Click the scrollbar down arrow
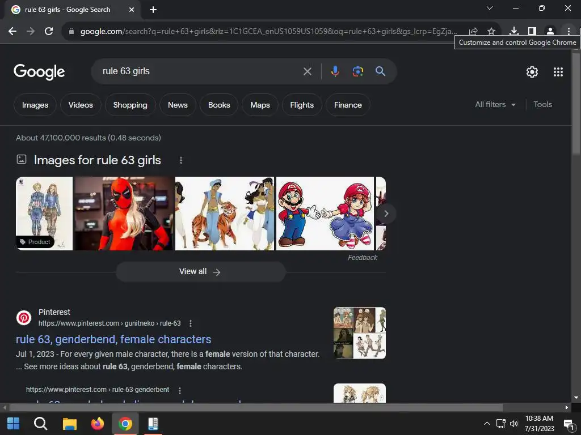Screen dimensions: 581x435 click(x=576, y=398)
